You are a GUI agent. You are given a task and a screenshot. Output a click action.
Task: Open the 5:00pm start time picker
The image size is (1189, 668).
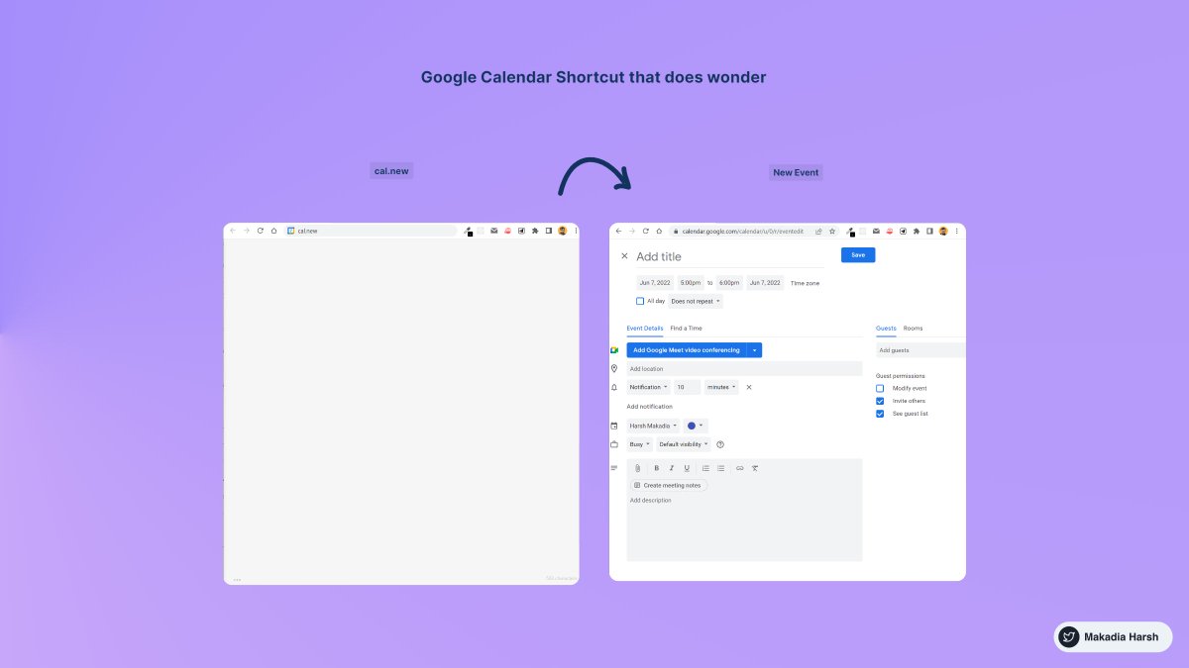(x=691, y=283)
